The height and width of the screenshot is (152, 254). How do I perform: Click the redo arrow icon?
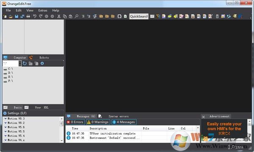[40, 16]
